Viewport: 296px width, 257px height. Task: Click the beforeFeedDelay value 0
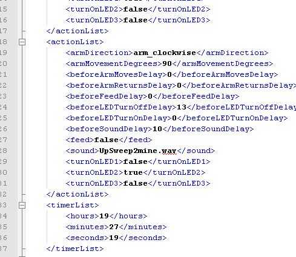(x=150, y=96)
